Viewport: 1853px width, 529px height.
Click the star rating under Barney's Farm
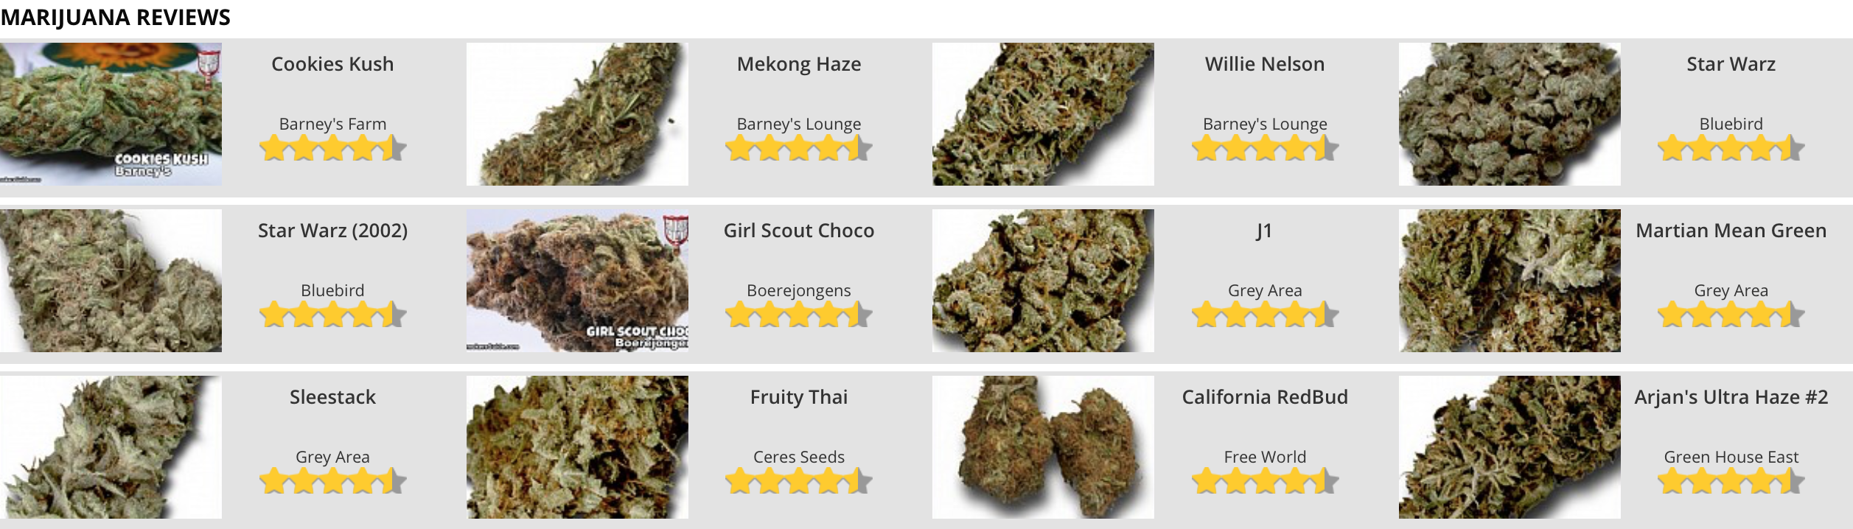[332, 148]
